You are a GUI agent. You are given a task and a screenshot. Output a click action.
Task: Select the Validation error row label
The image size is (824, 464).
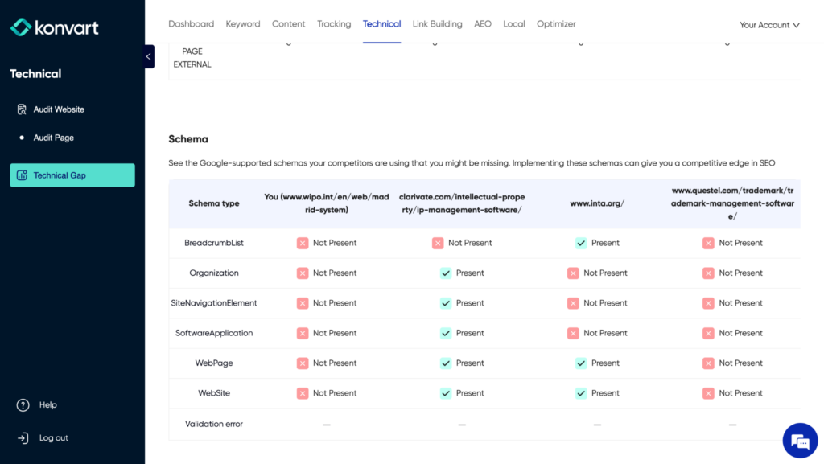point(214,424)
